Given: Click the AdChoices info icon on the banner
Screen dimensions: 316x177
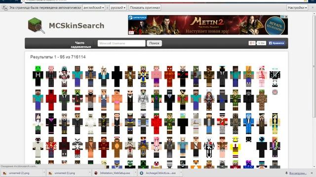Looking at the screenshot, I should (x=283, y=17).
